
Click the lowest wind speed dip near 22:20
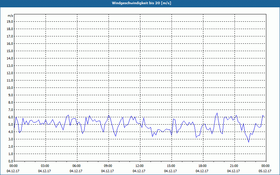248,142
